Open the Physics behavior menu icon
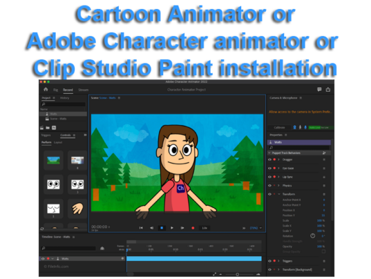The height and width of the screenshot is (279, 371). click(x=324, y=186)
